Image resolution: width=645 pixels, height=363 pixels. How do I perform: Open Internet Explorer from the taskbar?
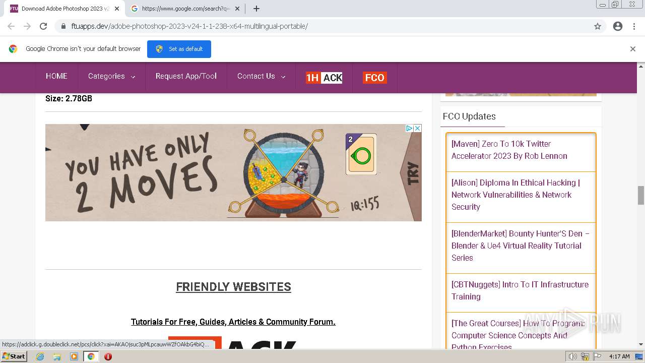[40, 356]
